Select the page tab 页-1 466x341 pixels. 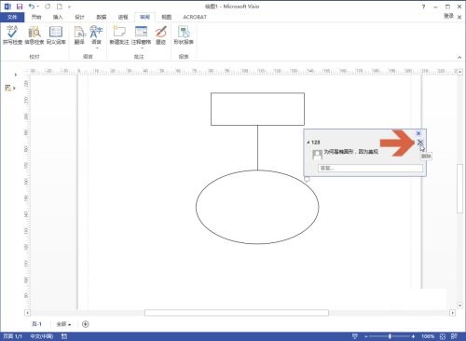tap(36, 324)
